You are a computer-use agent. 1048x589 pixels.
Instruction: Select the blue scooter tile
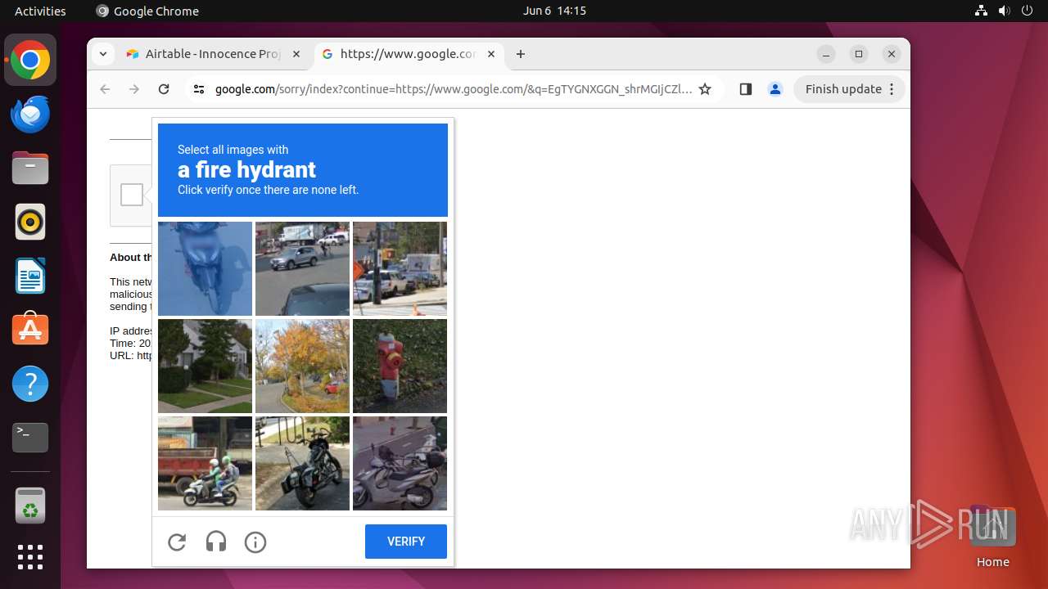pos(205,268)
